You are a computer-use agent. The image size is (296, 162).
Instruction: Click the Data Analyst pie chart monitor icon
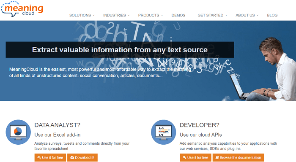[x=18, y=132]
